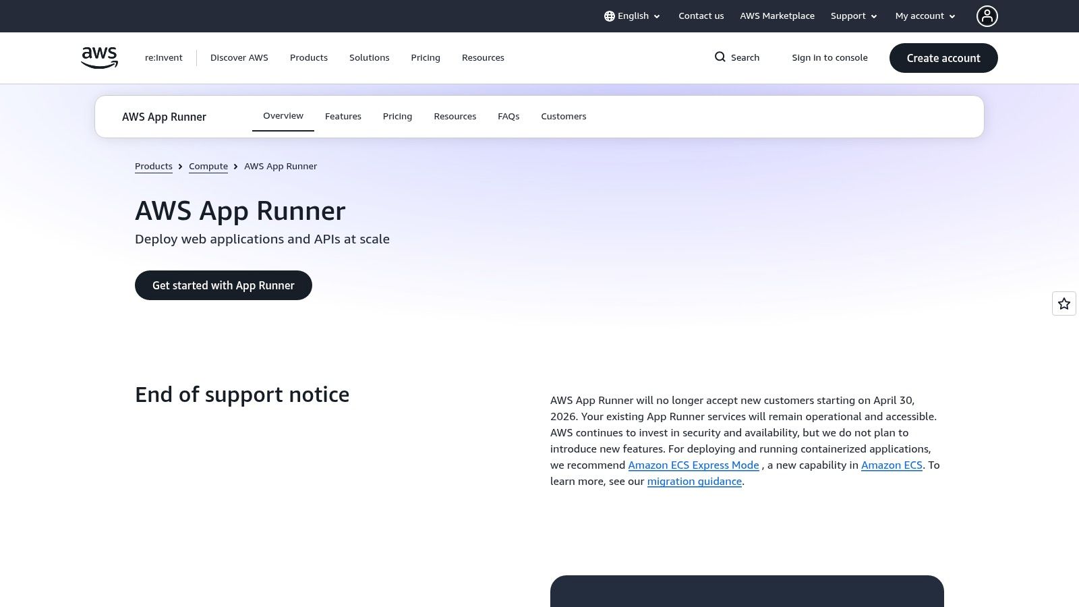Click Create account button
Image resolution: width=1079 pixels, height=607 pixels.
pyautogui.click(x=943, y=58)
